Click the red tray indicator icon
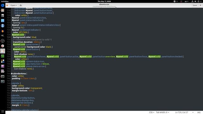Image resolution: width=203 pixels, height=114 pixels. coord(181,1)
